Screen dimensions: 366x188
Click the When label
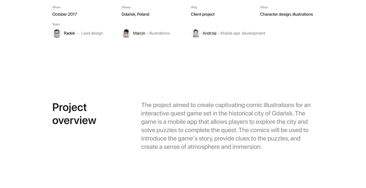56,7
